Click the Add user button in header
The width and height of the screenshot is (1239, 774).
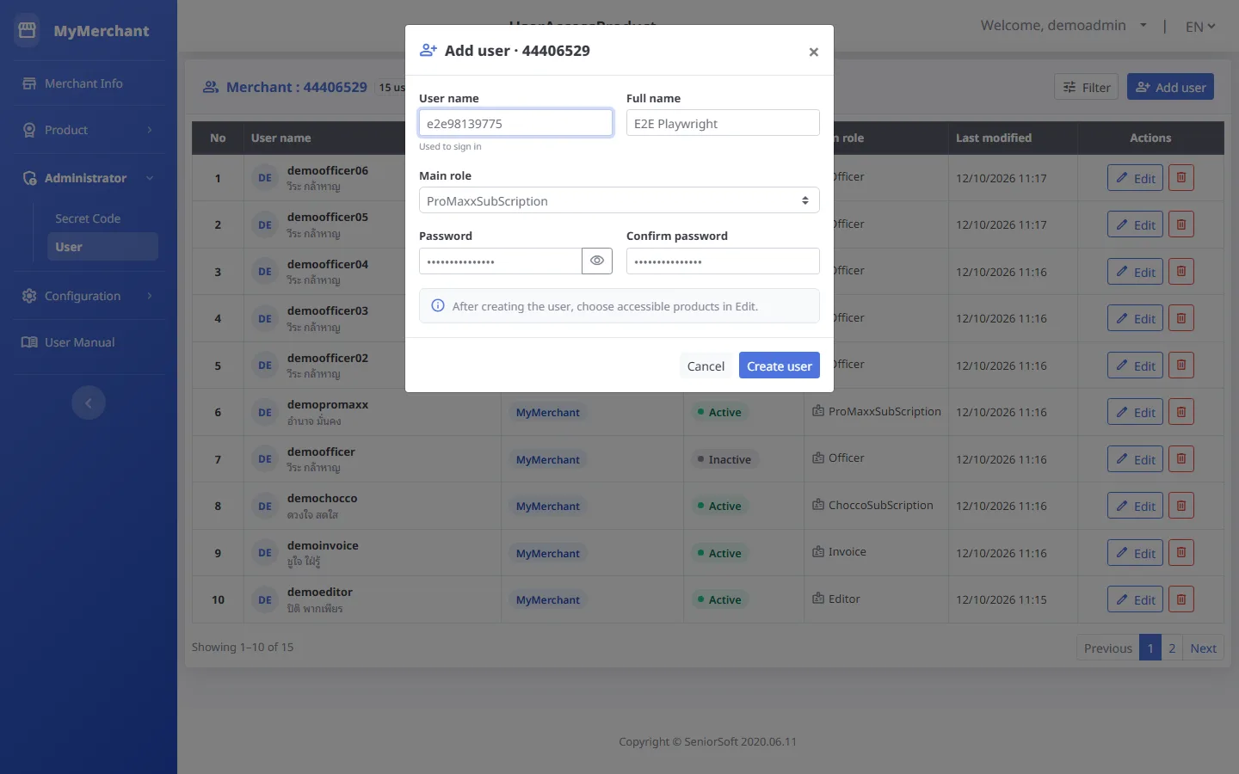1171,87
